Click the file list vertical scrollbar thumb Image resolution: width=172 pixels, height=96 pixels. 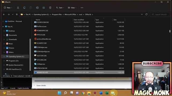tap(170, 31)
